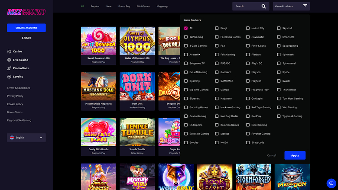Check the Playtech checkbox
The height and width of the screenshot is (190, 338).
point(248,81)
